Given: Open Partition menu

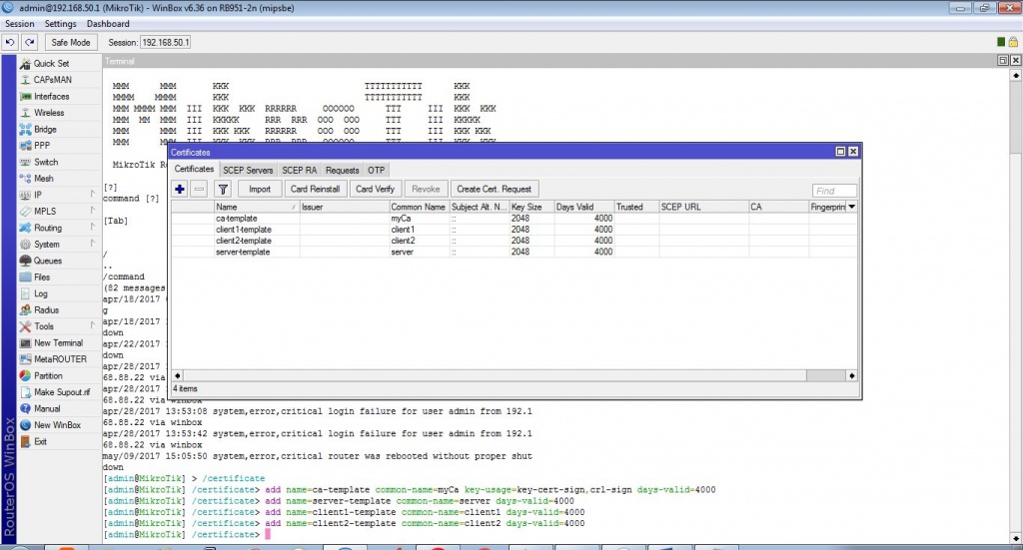Looking at the screenshot, I should pos(48,376).
